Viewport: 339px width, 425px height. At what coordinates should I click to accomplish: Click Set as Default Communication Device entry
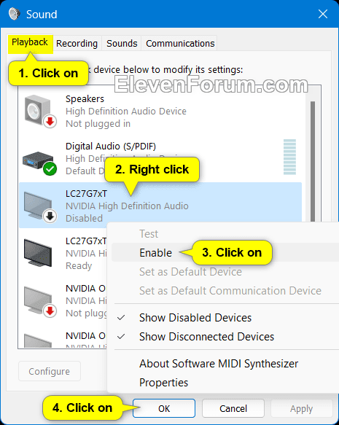coord(230,291)
